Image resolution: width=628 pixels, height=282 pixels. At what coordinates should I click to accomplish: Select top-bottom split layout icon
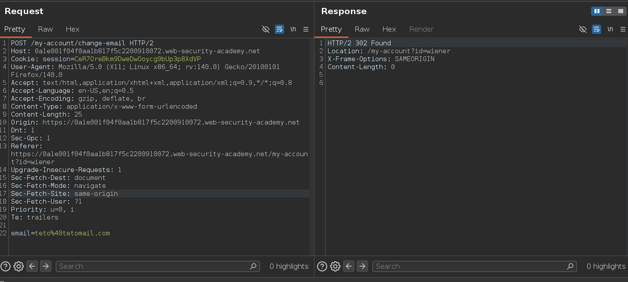tap(609, 11)
